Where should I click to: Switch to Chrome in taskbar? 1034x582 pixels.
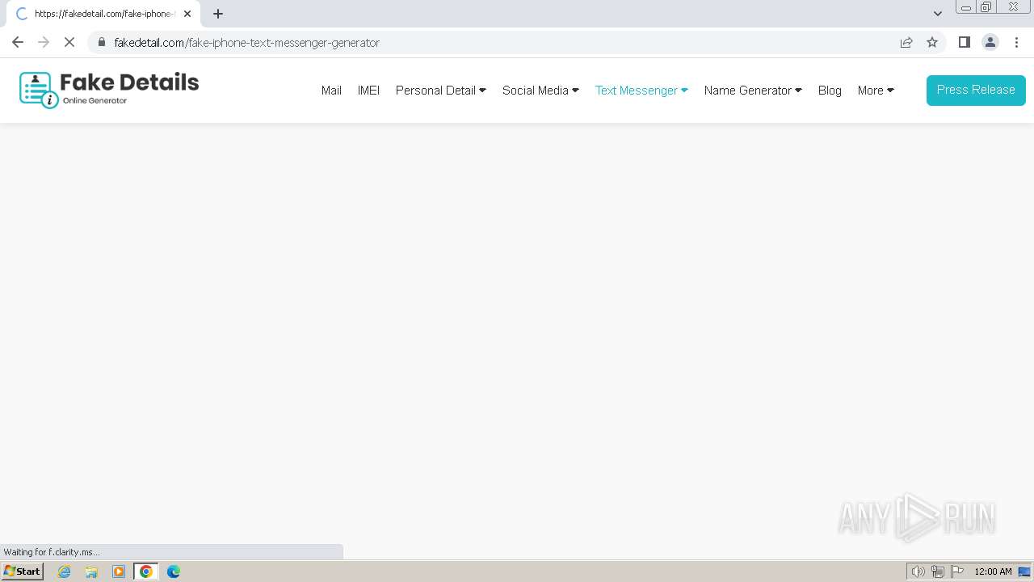click(146, 571)
